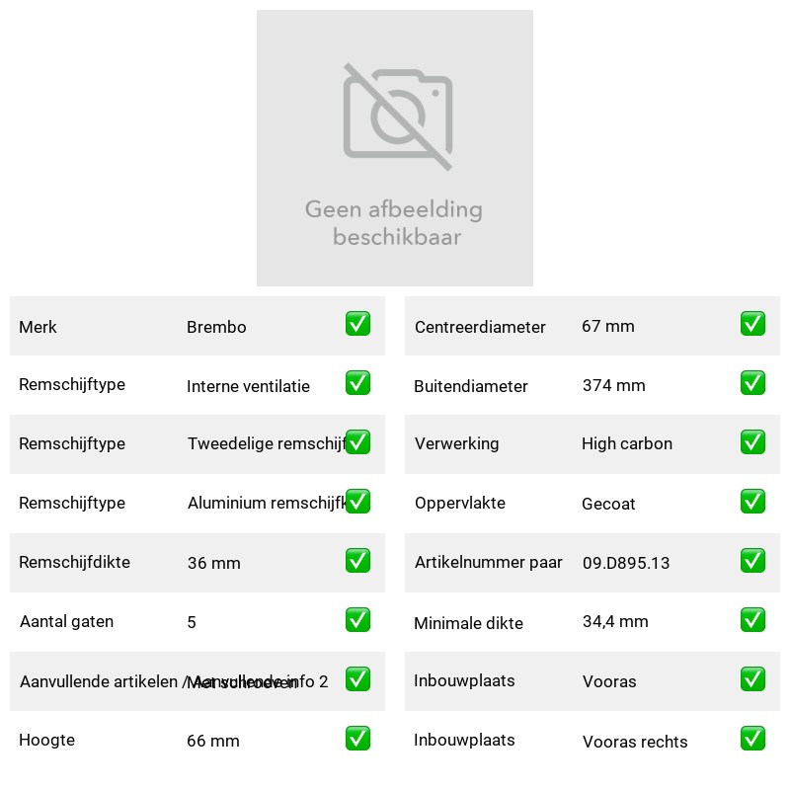
Task: Select the article number 09.D895.13 text
Action: point(626,563)
